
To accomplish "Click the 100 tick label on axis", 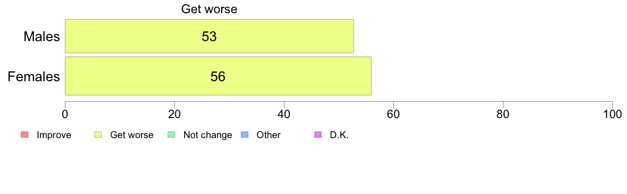I will 612,114.
